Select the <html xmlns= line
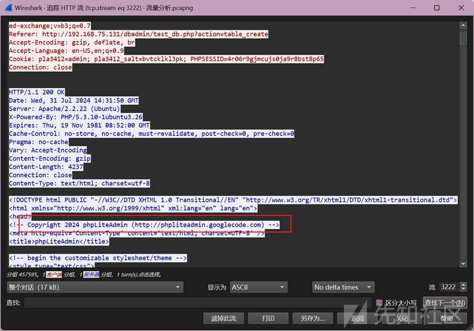The width and height of the screenshot is (474, 331). [x=133, y=209]
